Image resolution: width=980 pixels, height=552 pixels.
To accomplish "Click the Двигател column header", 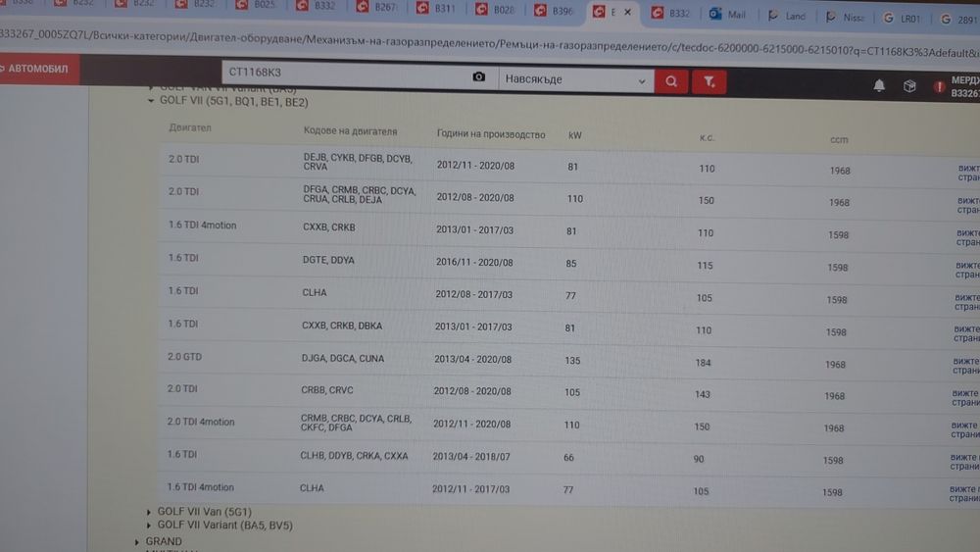I will [x=190, y=127].
